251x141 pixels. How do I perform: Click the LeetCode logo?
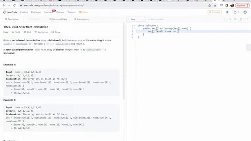point(10,12)
